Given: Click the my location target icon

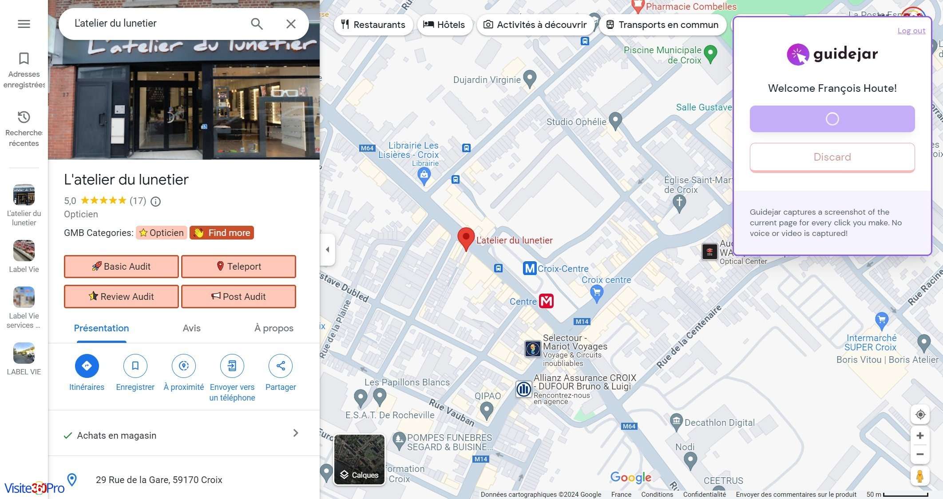Looking at the screenshot, I should [920, 414].
